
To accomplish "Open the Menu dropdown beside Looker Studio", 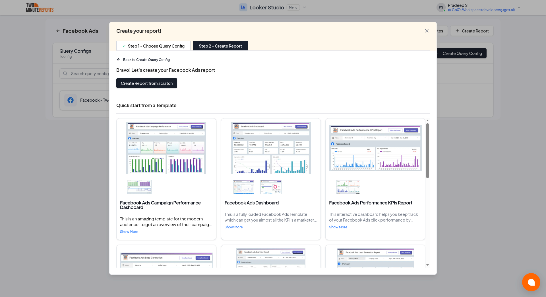I will (293, 7).
